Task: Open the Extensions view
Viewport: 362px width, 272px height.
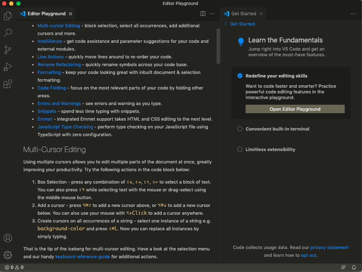Action: (8, 84)
